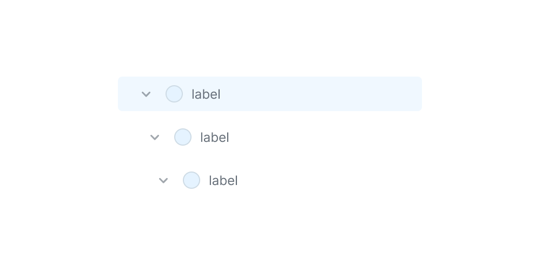Collapse the top-level highlighted tree row chevron
Viewport: 541px width, 274px height.
pos(146,94)
